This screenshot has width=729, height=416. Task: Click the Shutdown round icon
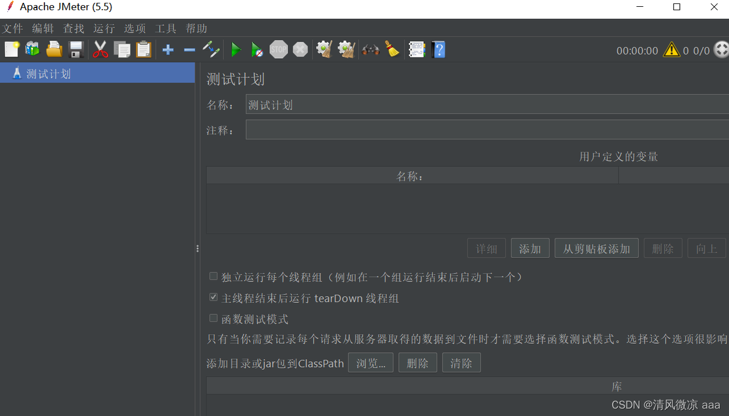tap(300, 50)
